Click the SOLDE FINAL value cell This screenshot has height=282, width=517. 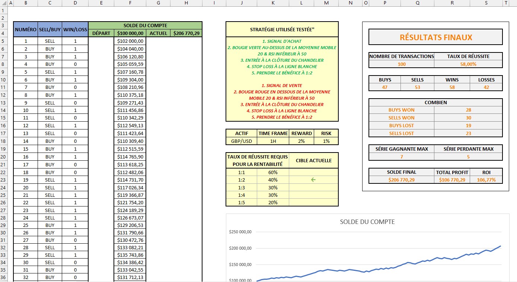402,180
